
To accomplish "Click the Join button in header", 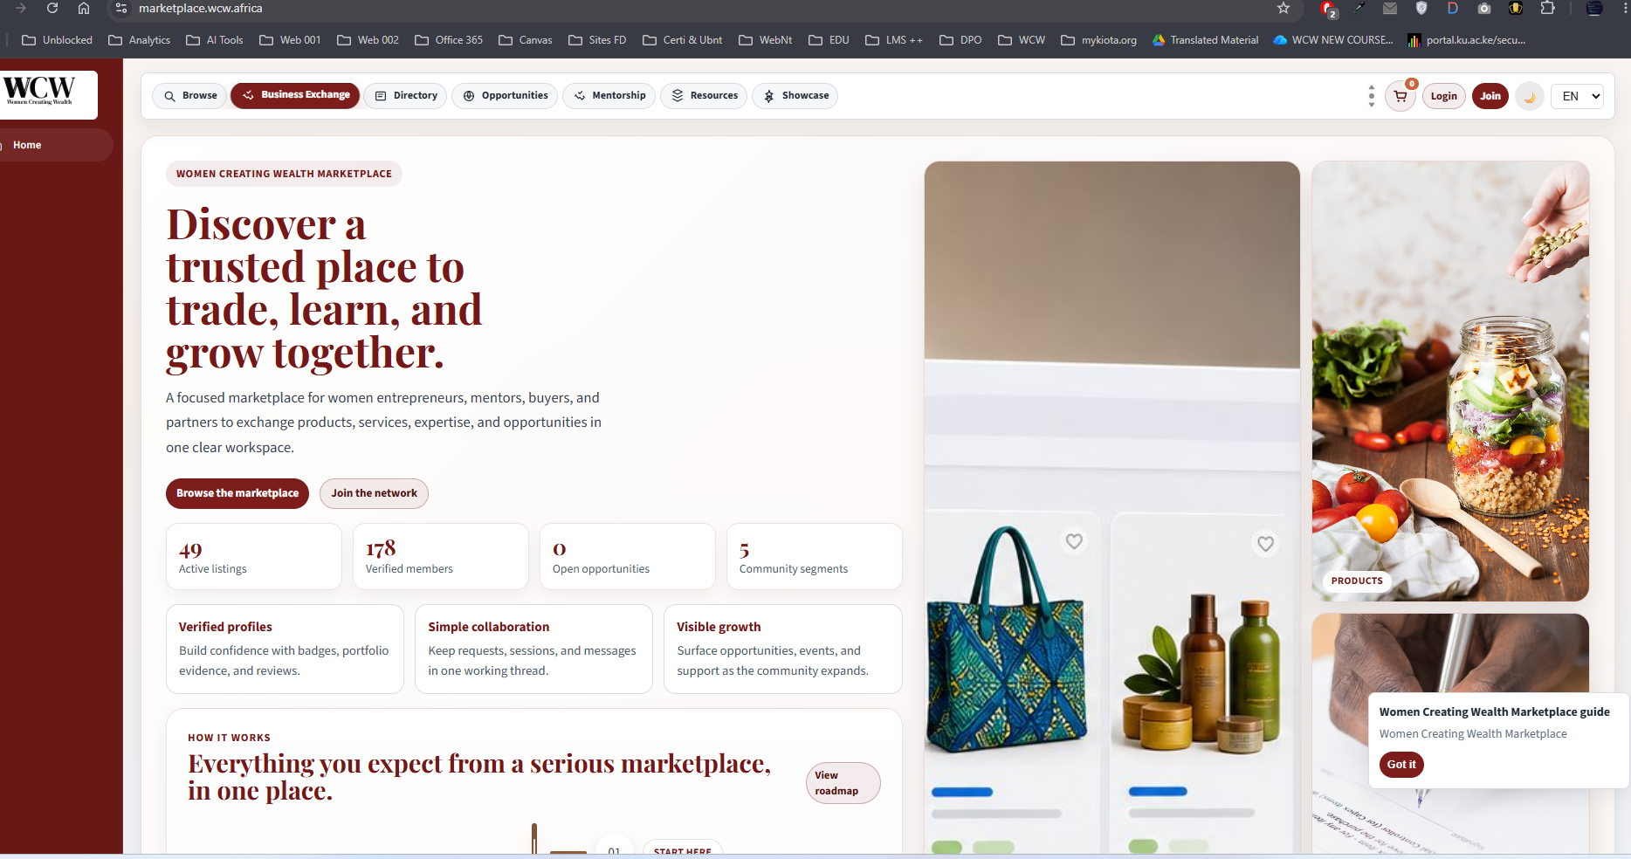I will pos(1490,96).
